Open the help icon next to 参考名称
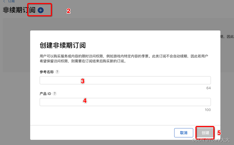Image resolution: width=234 pixels, height=145 pixels. point(57,72)
